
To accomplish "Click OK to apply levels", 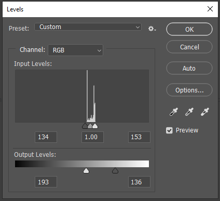I will click(x=189, y=29).
